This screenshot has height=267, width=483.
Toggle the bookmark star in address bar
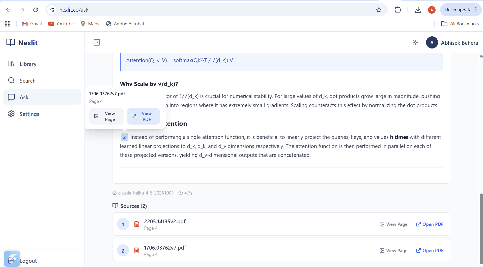[379, 10]
